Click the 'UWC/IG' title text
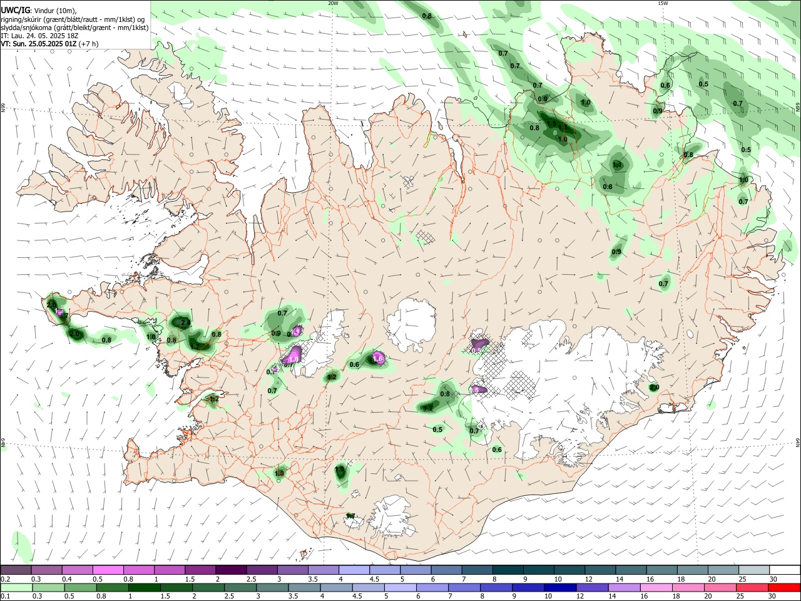Viewport: 801px width, 601px height. coord(15,11)
